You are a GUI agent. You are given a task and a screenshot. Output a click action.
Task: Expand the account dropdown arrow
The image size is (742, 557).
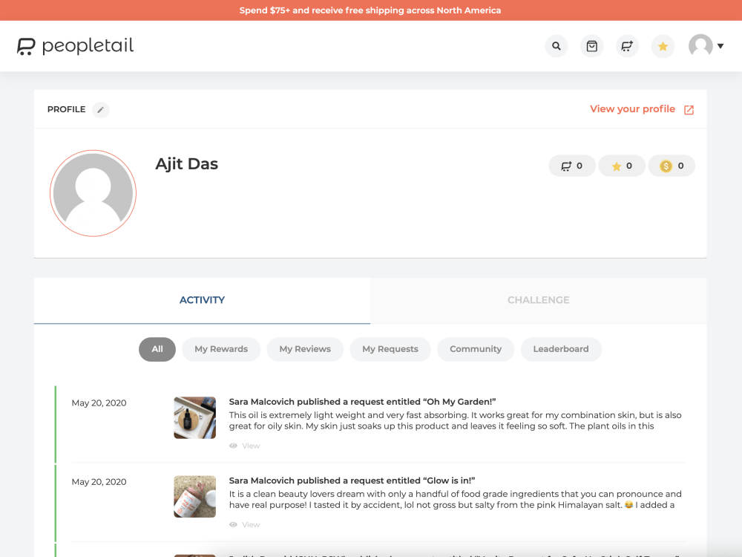tap(720, 46)
